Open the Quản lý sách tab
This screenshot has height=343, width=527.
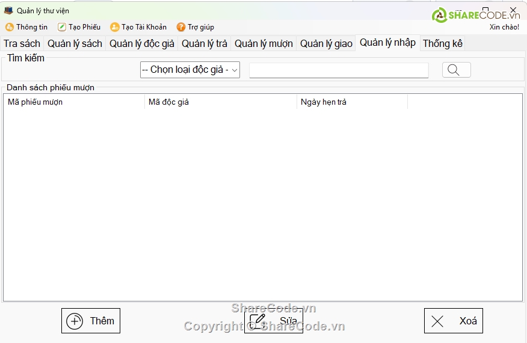(x=75, y=44)
